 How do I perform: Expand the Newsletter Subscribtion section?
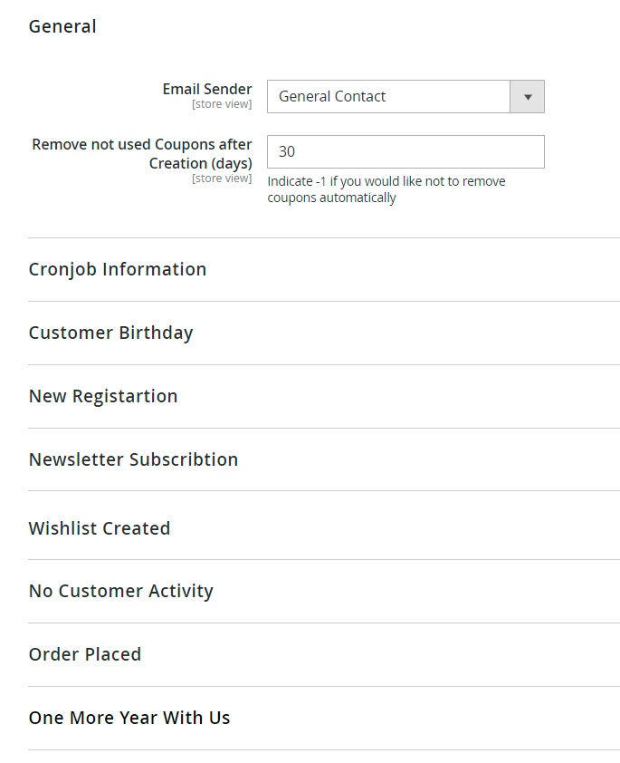click(x=133, y=459)
